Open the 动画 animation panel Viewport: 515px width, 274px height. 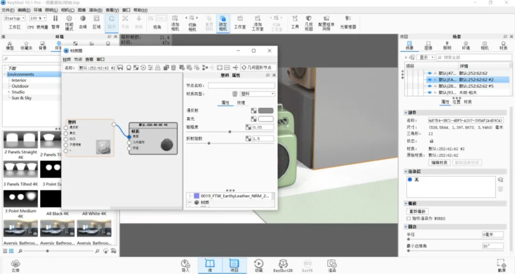pyautogui.click(x=258, y=263)
